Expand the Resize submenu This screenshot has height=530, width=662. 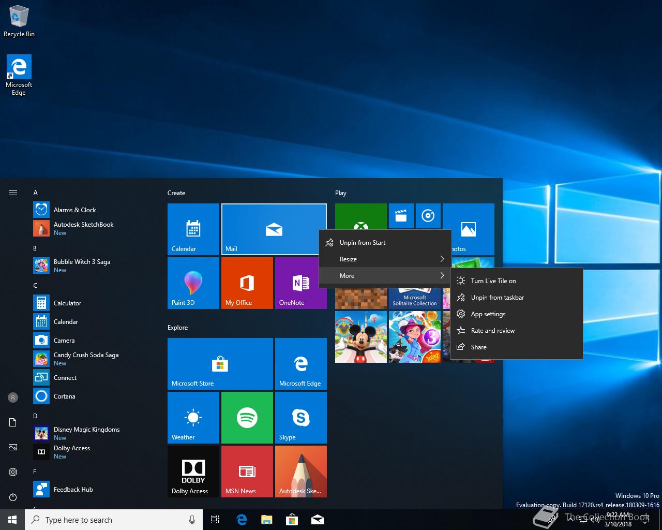click(x=385, y=259)
